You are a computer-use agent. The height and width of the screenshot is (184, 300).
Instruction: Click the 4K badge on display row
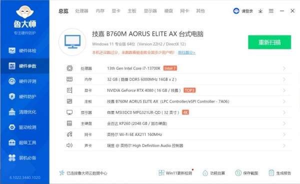pyautogui.click(x=185, y=112)
